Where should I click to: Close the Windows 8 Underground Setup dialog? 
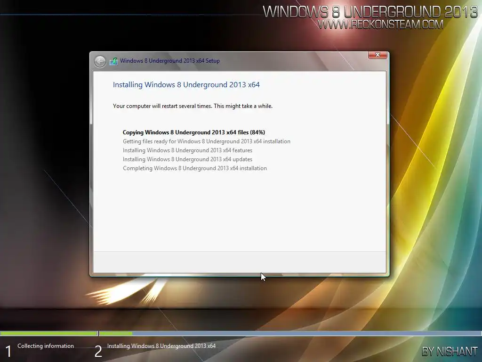click(378, 55)
